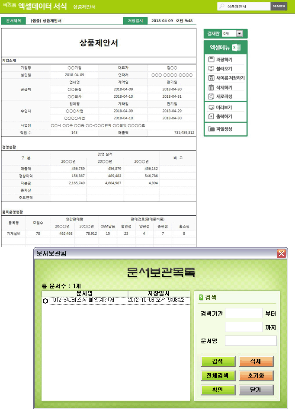Click the SEARCH button in the header
Viewport: 295px width, 416px height.
coord(279,6)
